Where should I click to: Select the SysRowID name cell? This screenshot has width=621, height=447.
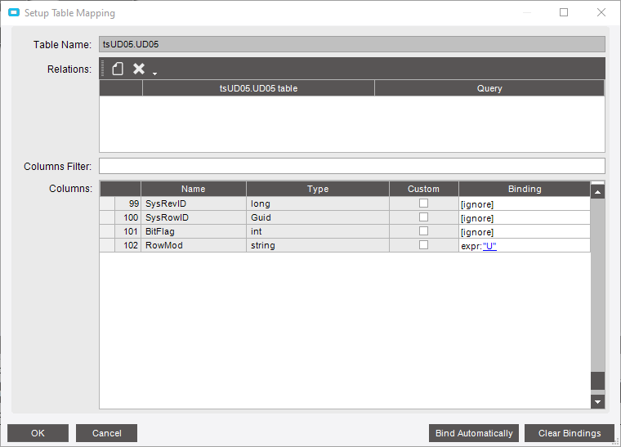click(194, 217)
